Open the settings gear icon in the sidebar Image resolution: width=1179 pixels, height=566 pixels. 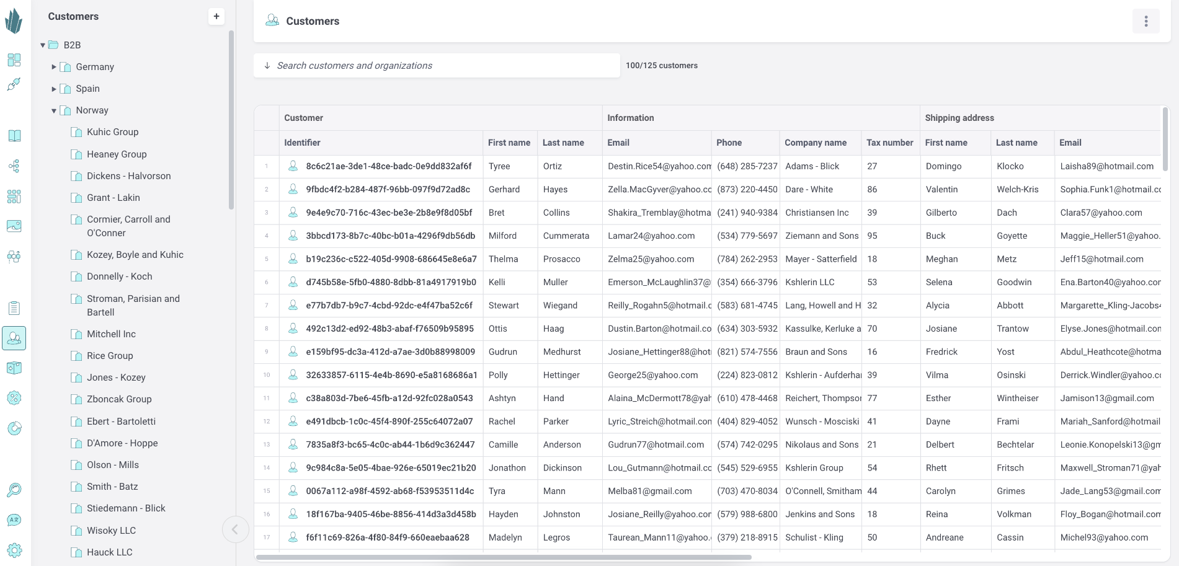[14, 550]
